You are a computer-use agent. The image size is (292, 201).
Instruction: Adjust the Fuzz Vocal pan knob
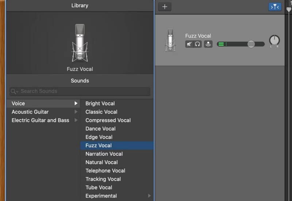(274, 40)
